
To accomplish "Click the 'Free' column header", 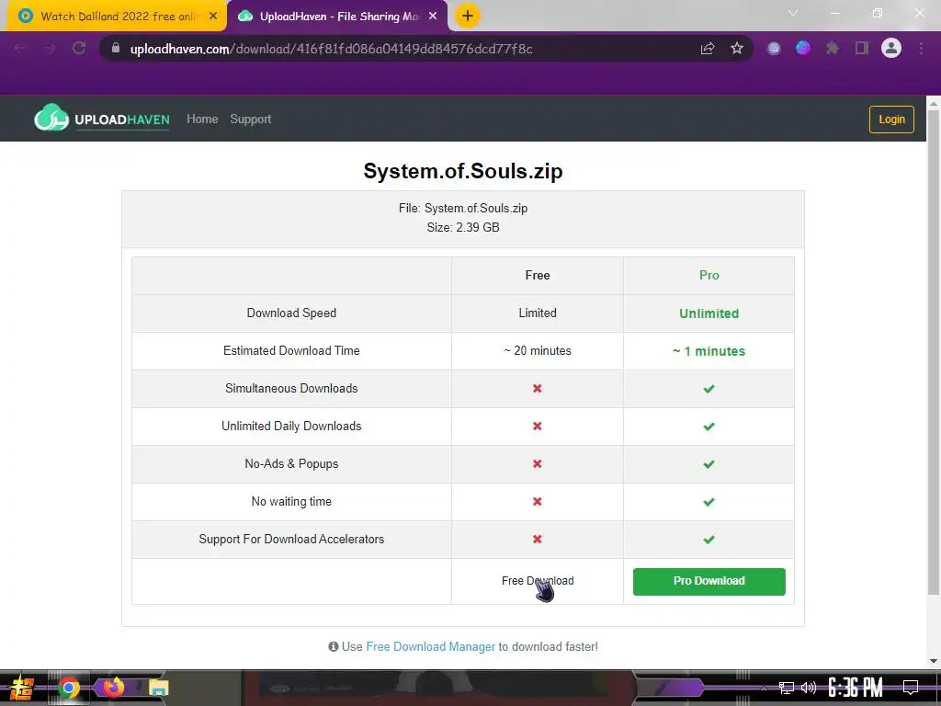I will 537,275.
